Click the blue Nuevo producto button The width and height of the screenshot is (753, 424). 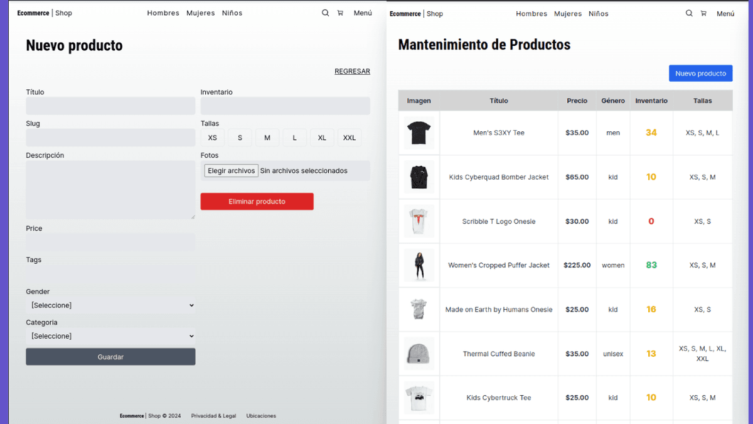701,73
